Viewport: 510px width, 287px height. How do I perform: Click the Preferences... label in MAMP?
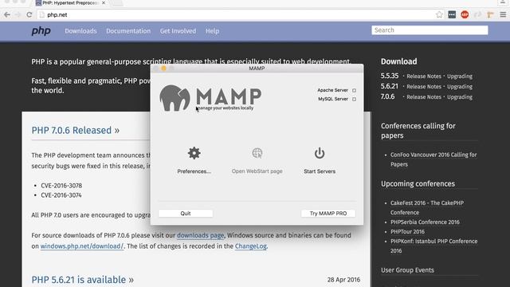coord(194,171)
